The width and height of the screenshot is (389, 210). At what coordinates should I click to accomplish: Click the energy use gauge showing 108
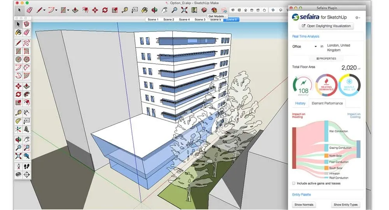click(303, 86)
